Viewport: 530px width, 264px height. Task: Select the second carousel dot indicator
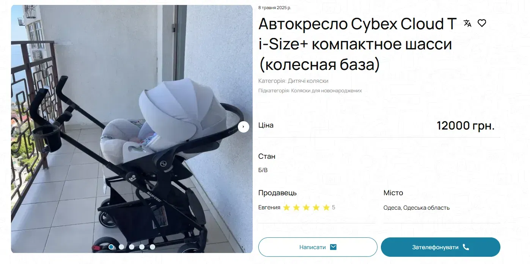point(121,247)
